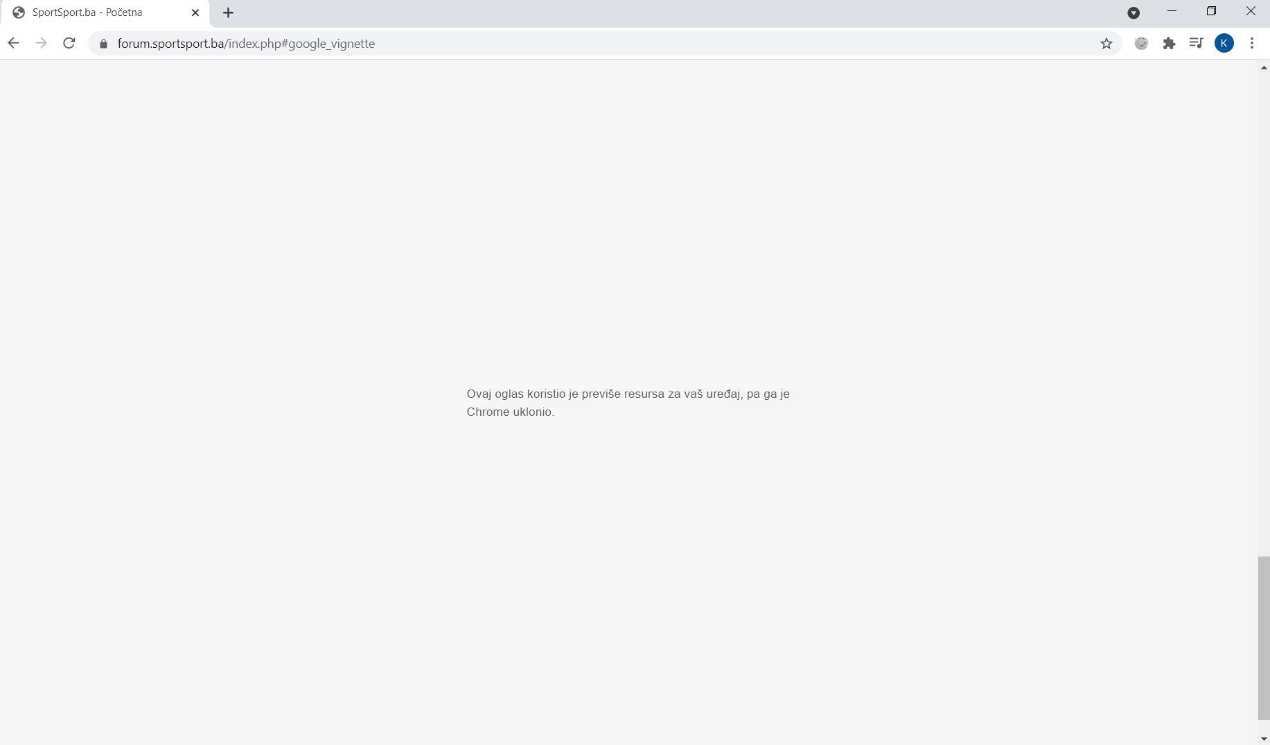
Task: Close the Chrome window
Action: pos(1251,11)
